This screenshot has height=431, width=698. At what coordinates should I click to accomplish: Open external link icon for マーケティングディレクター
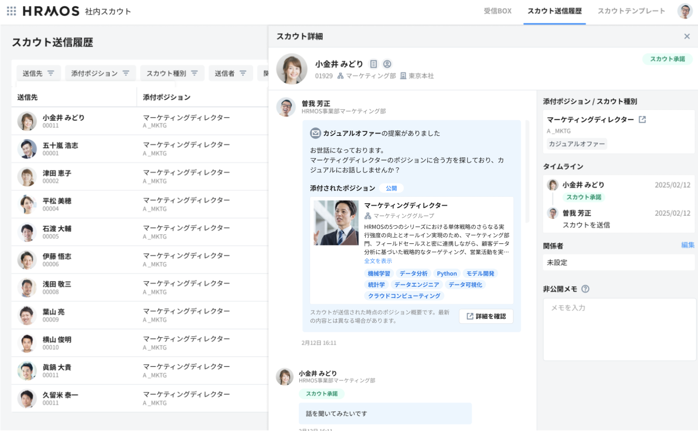[x=642, y=120]
